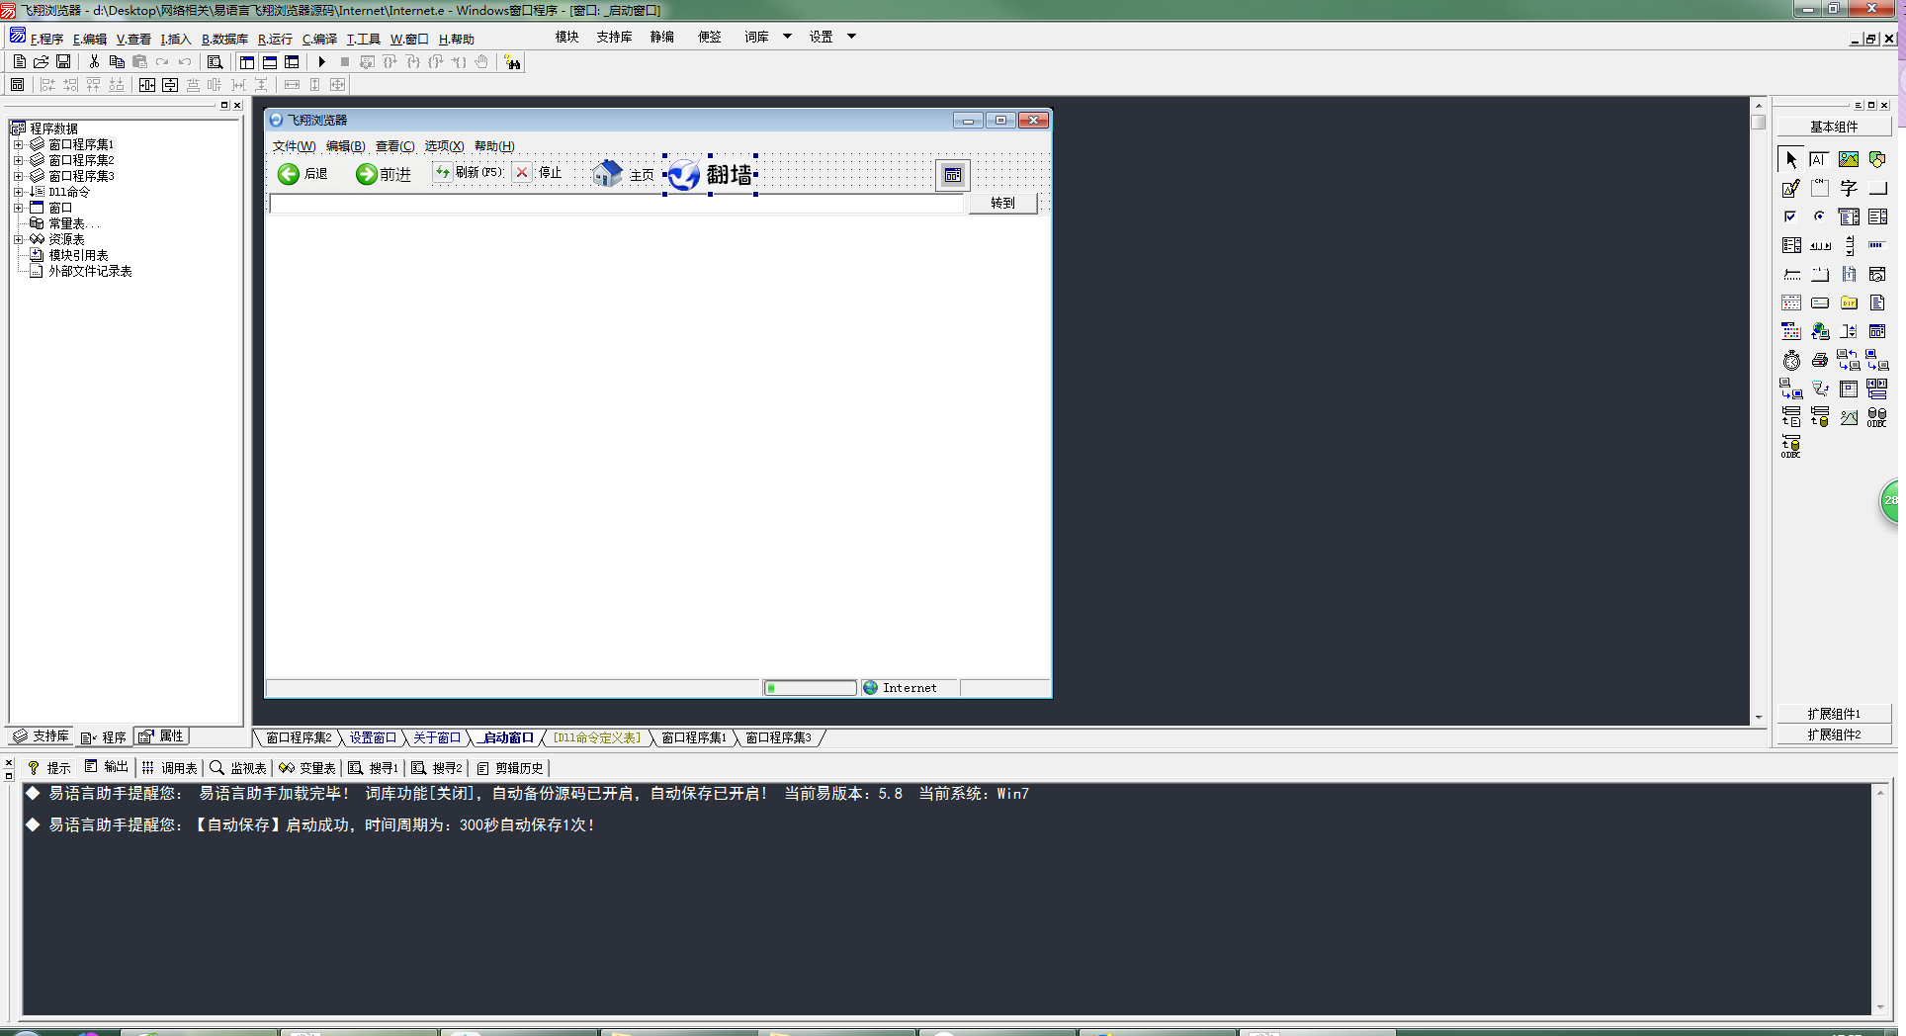Click the 主页 home icon in the form
1906x1036 pixels.
pos(607,174)
